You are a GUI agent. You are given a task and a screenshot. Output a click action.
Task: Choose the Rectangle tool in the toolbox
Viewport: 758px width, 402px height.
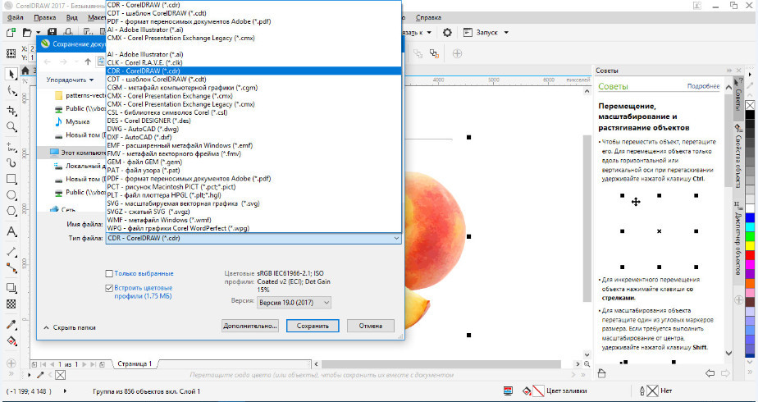11,178
